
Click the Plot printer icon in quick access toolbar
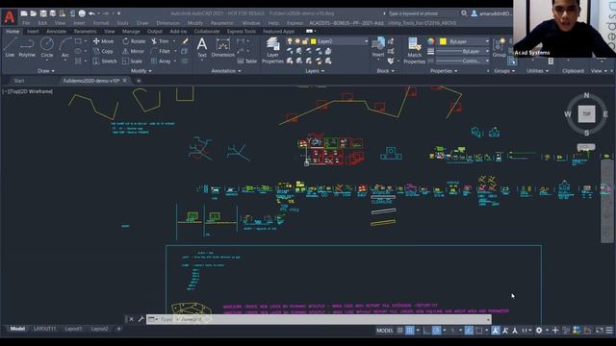coord(82,13)
